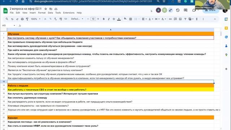Format selection as percent
The image size is (231, 130).
coord(51,19)
